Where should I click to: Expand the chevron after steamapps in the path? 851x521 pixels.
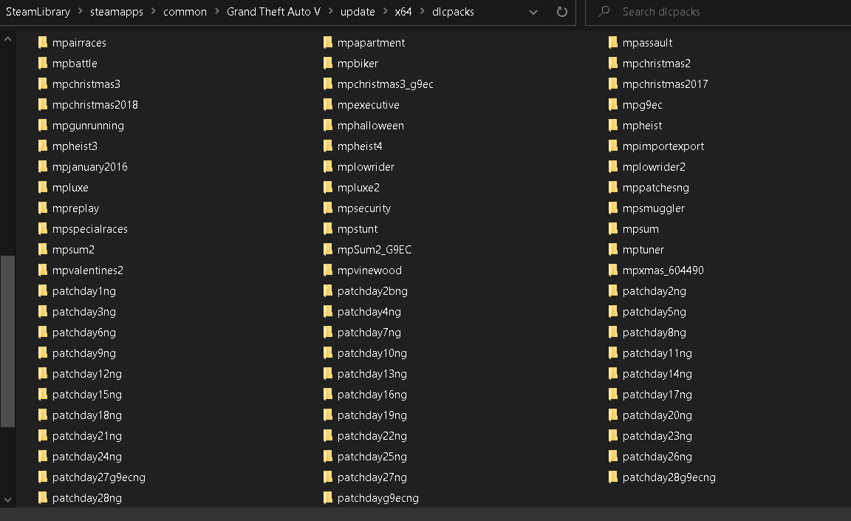click(x=154, y=11)
